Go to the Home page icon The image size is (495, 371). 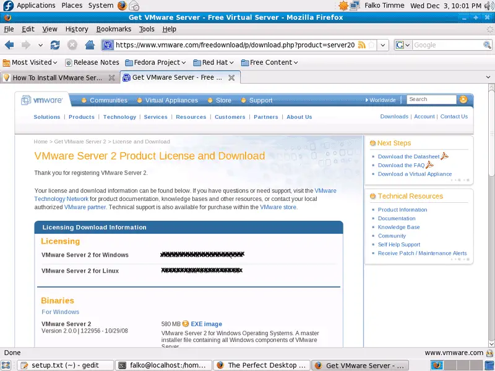[x=90, y=45]
